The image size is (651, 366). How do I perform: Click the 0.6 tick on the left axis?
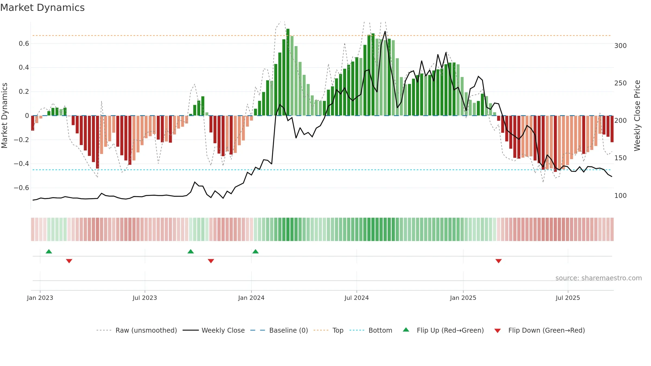point(24,43)
